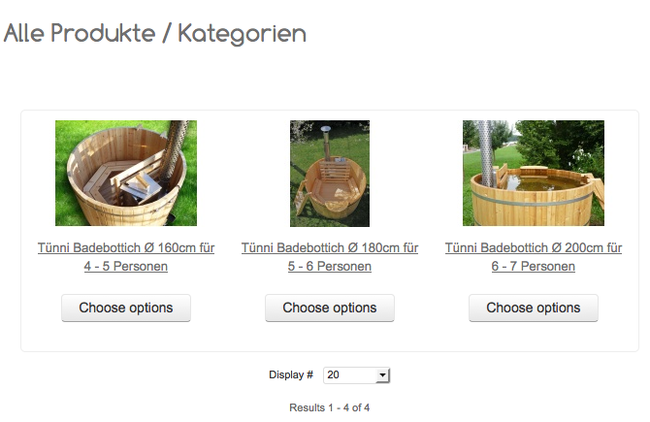Click the 'Alle Produkte' heading text
650x422 pixels.
(x=80, y=34)
